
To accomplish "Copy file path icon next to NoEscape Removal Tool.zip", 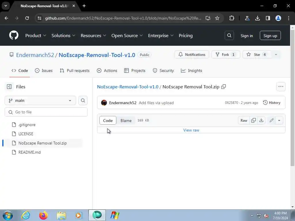I will click(224, 87).
